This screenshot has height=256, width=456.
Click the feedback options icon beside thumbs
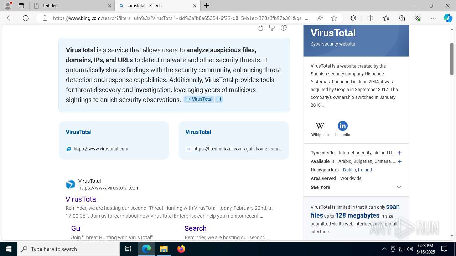(x=284, y=28)
